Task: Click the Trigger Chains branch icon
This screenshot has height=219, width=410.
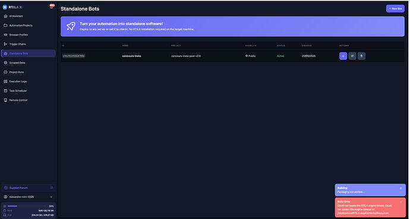Action: pos(5,44)
